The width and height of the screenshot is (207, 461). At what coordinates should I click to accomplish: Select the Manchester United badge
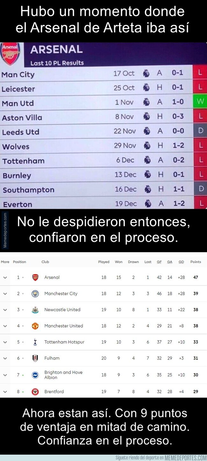click(34, 326)
